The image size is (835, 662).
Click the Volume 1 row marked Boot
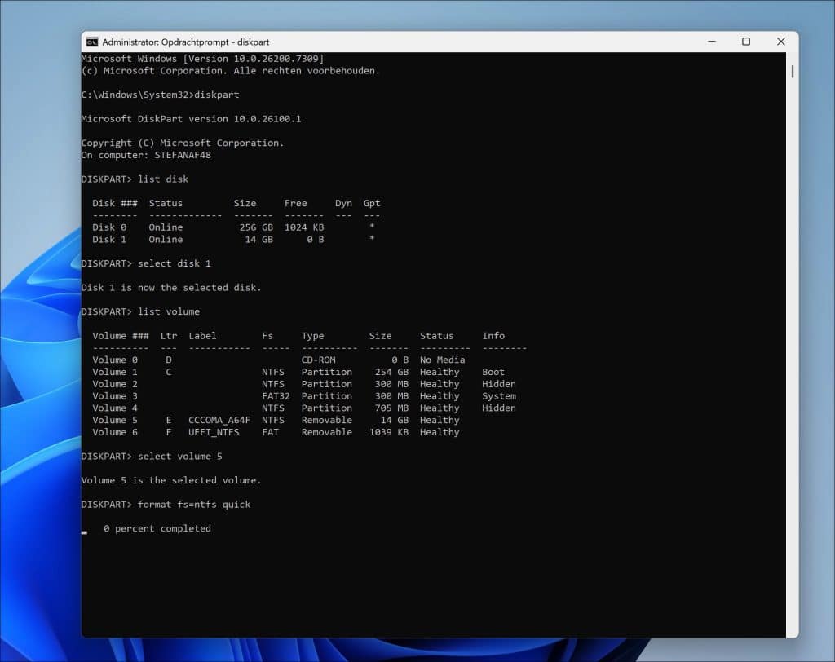pos(298,372)
